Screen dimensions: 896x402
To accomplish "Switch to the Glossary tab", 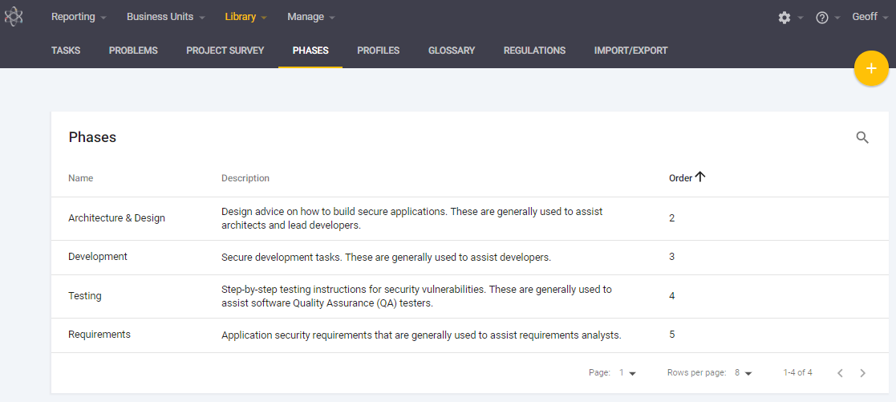I will (x=452, y=51).
